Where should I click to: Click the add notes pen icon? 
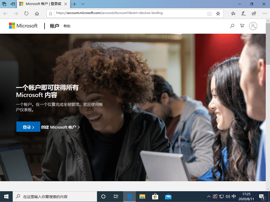tap(244, 13)
